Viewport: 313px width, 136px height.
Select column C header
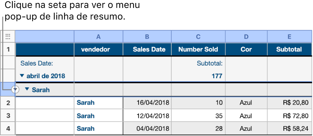tap(198, 36)
